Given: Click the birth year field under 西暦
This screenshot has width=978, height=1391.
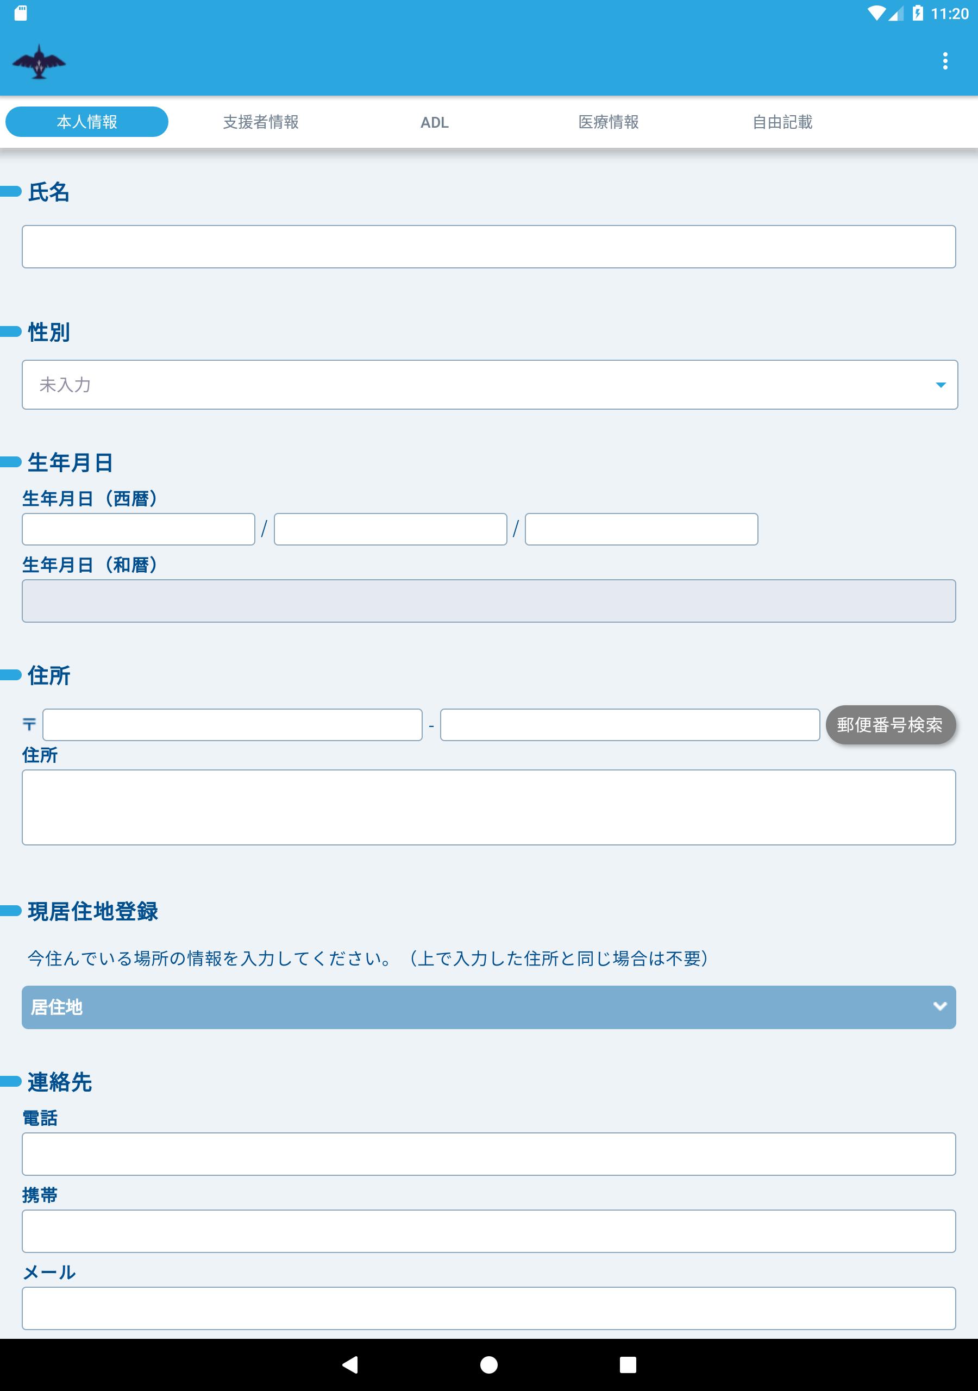Looking at the screenshot, I should (138, 529).
